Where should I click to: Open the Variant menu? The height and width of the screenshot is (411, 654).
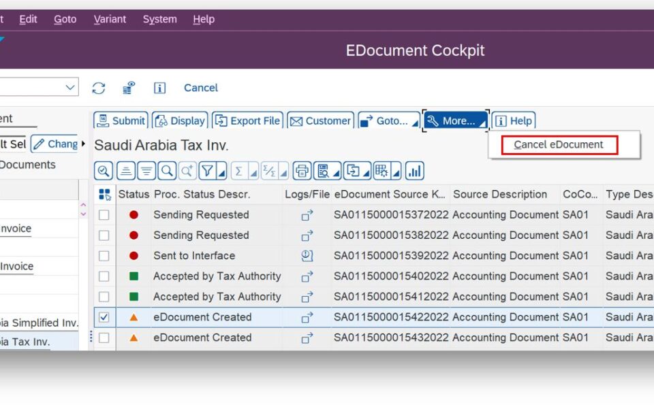110,19
